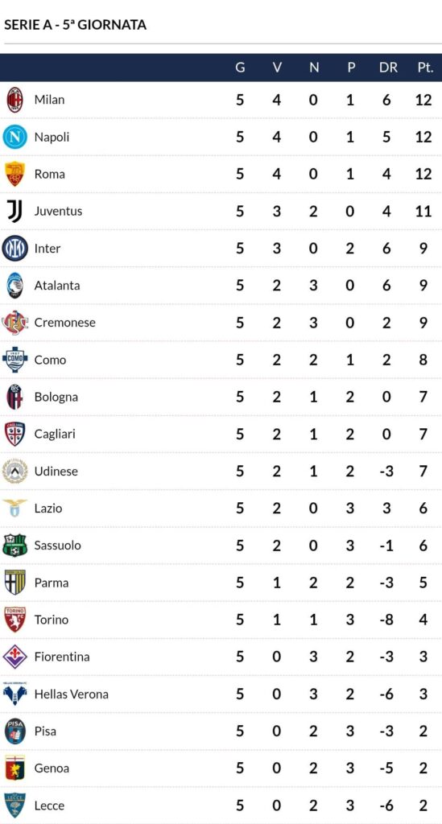Click the Atalanta club crest
This screenshot has width=442, height=824.
coord(14,286)
